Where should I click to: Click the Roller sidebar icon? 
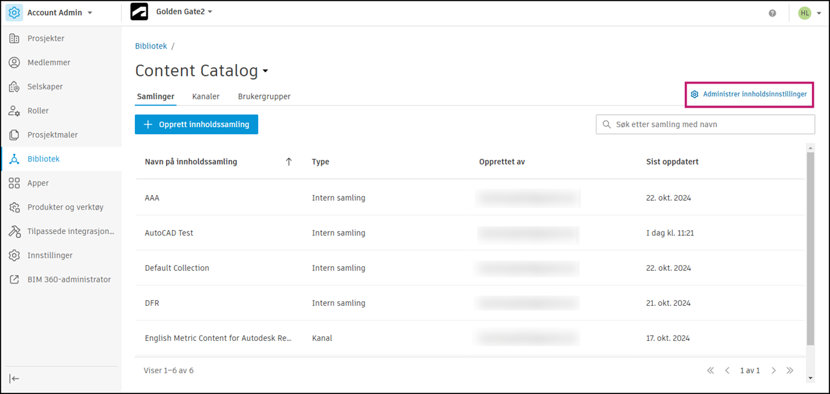pyautogui.click(x=14, y=111)
